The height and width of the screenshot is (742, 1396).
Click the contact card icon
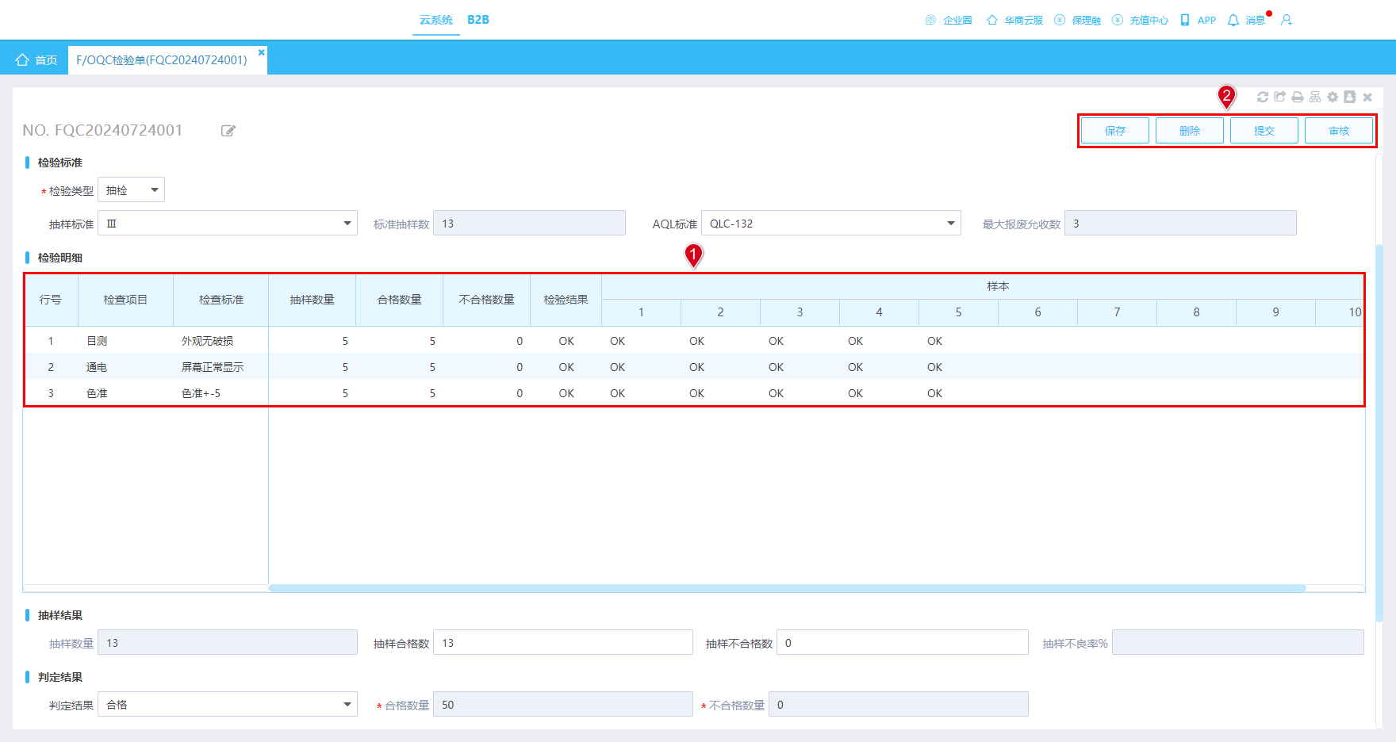(x=1350, y=97)
